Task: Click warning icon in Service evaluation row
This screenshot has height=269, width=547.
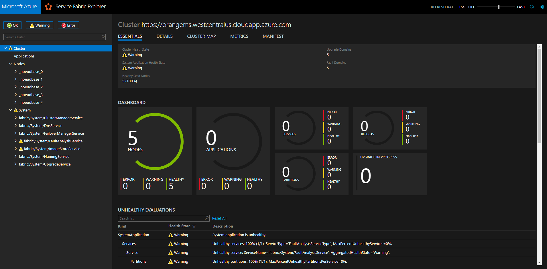Action: click(x=171, y=253)
